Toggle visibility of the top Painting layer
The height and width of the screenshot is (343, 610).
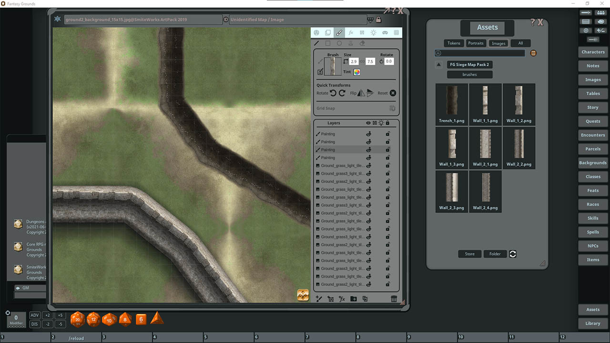[x=369, y=134]
